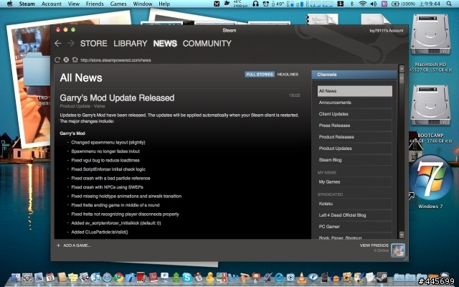Screen dimensions: 459x287
Task: Open the Windows 7 desktop shortcut
Action: click(430, 177)
